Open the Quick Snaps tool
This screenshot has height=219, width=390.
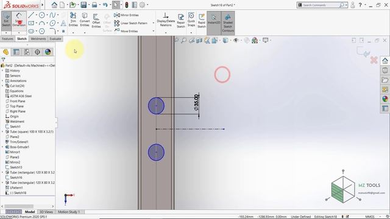[191, 19]
